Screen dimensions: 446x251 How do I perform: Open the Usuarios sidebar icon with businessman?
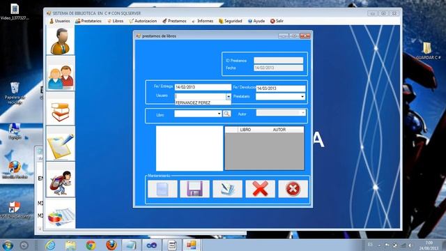tap(61, 40)
